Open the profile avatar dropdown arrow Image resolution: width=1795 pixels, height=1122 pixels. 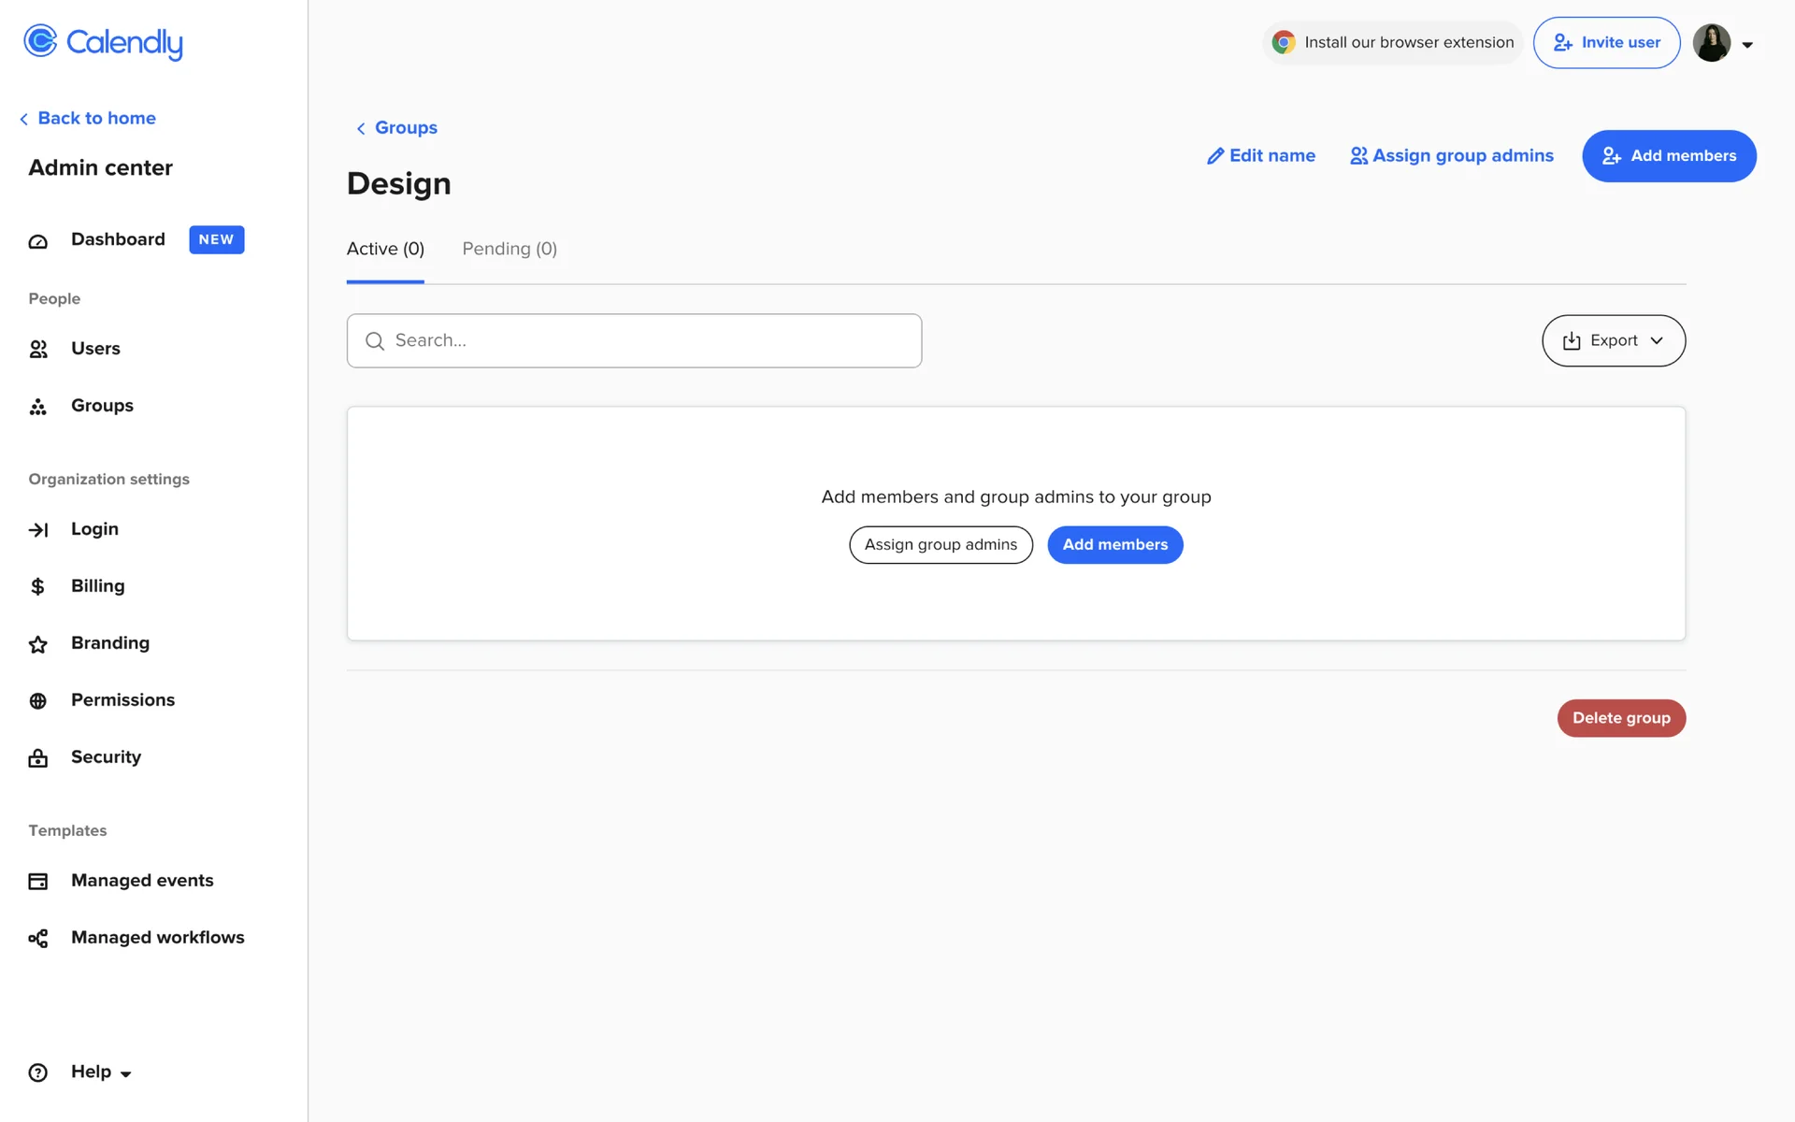click(x=1746, y=45)
